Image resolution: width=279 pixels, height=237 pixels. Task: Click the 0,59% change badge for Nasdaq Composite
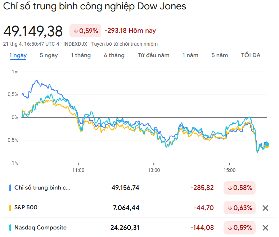click(239, 228)
